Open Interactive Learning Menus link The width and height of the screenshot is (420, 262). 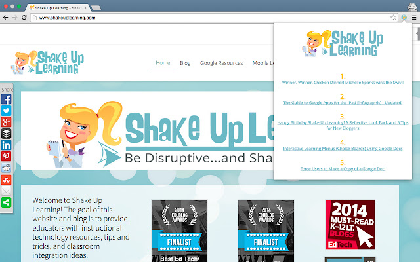[343, 149]
